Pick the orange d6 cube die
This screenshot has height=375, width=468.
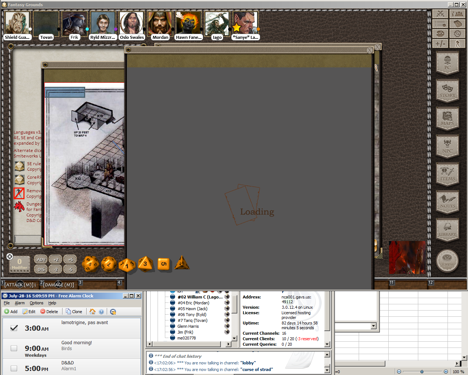[164, 264]
